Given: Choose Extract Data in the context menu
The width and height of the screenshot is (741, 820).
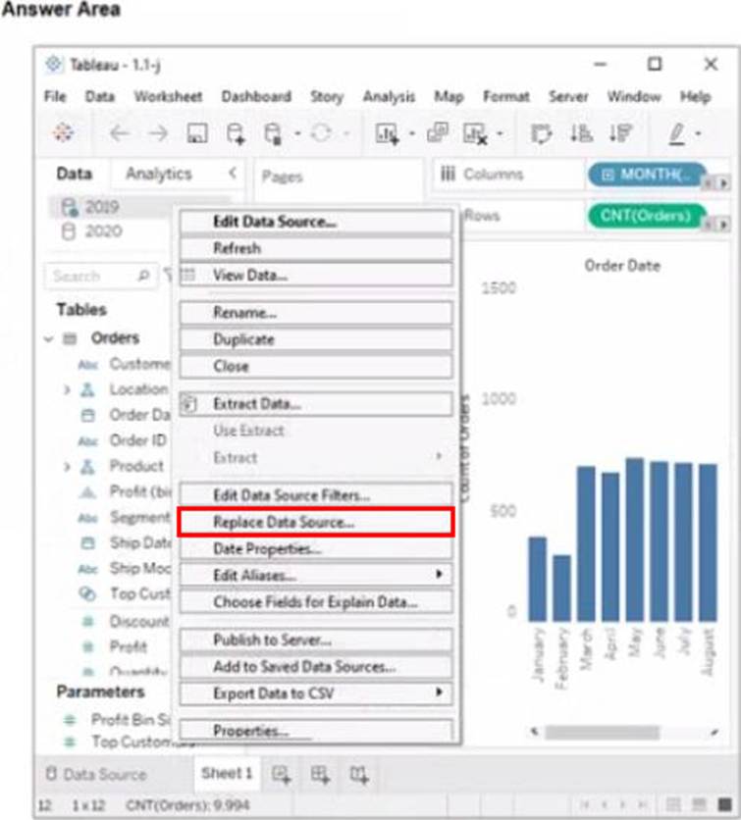Looking at the screenshot, I should click(316, 404).
